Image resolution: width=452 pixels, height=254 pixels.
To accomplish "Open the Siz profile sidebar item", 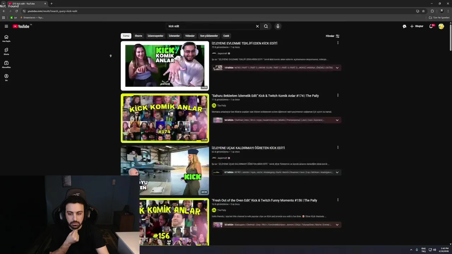I will coord(6,78).
